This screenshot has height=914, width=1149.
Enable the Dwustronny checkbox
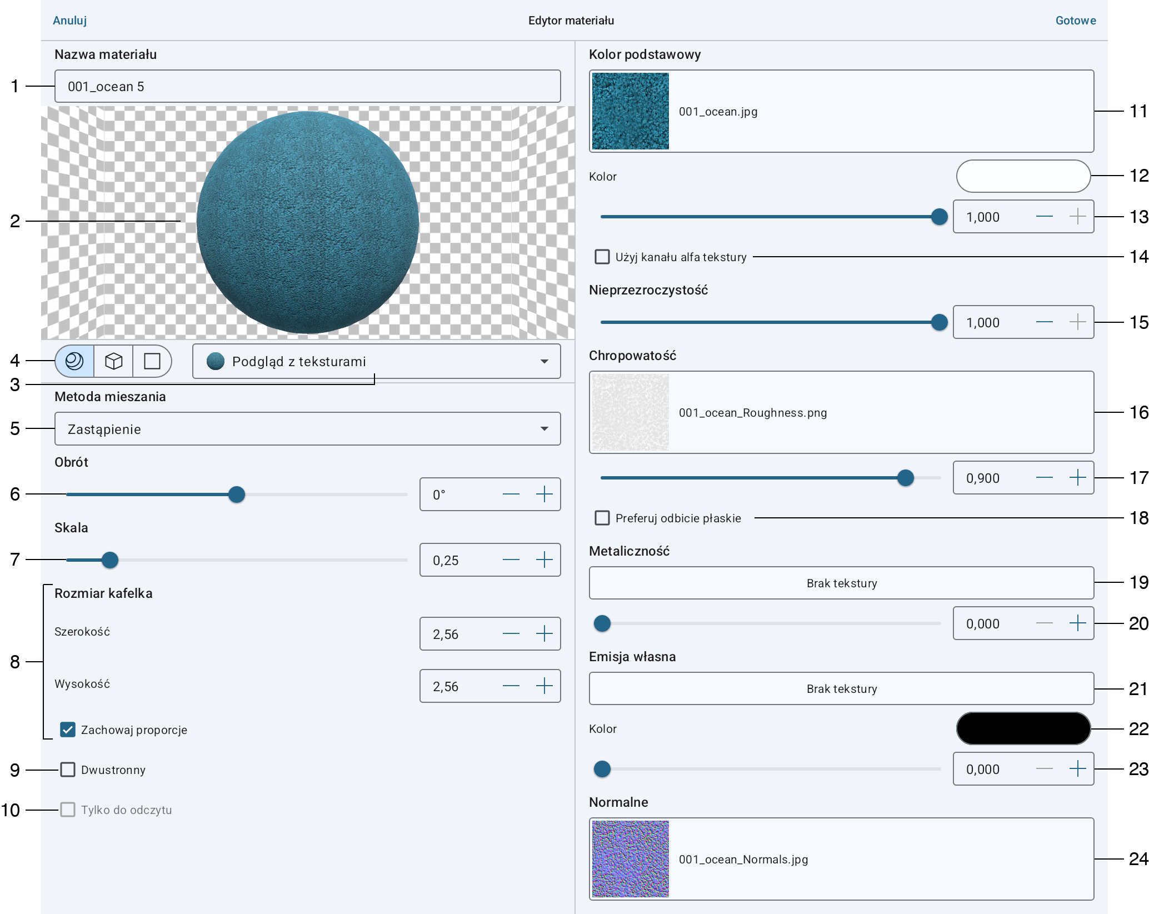(68, 770)
